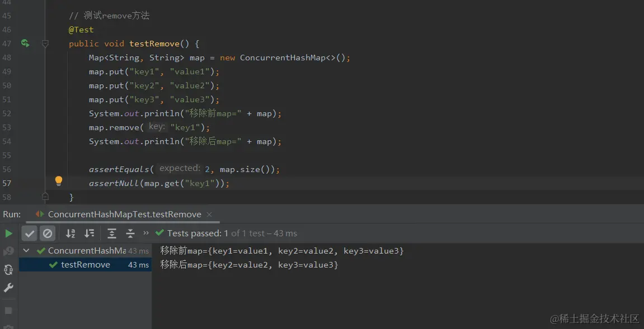Click line number 55 in the gutter

pyautogui.click(x=7, y=155)
